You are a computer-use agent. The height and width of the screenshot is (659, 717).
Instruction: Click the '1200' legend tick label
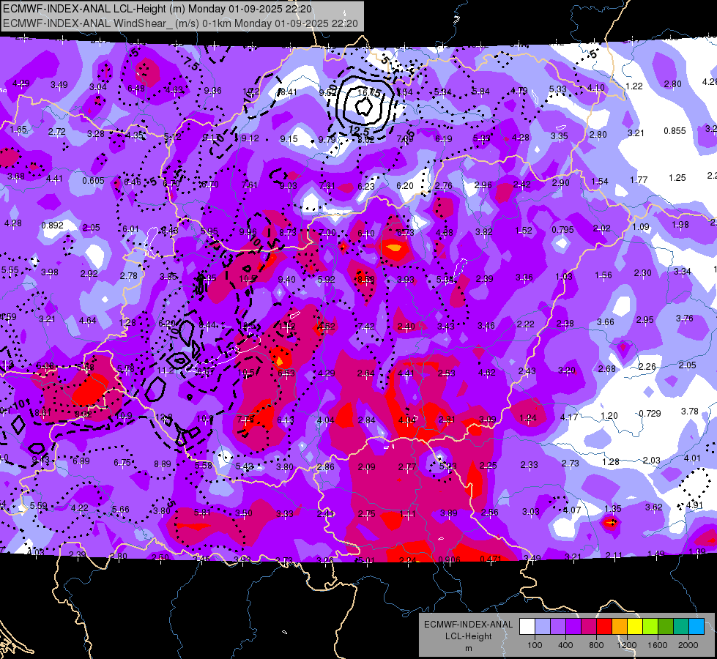point(627,645)
